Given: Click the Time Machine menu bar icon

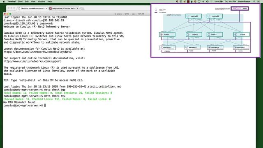Looking at the screenshot, I should pos(207,2).
